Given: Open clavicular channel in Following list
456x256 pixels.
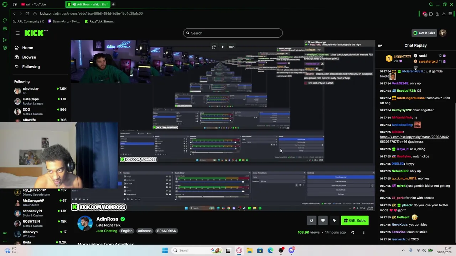Looking at the screenshot, I should point(40,91).
